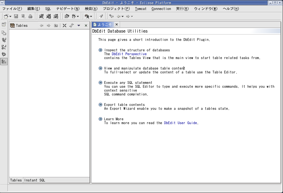Click the Open Perspective sidebar icon

pos(4,24)
